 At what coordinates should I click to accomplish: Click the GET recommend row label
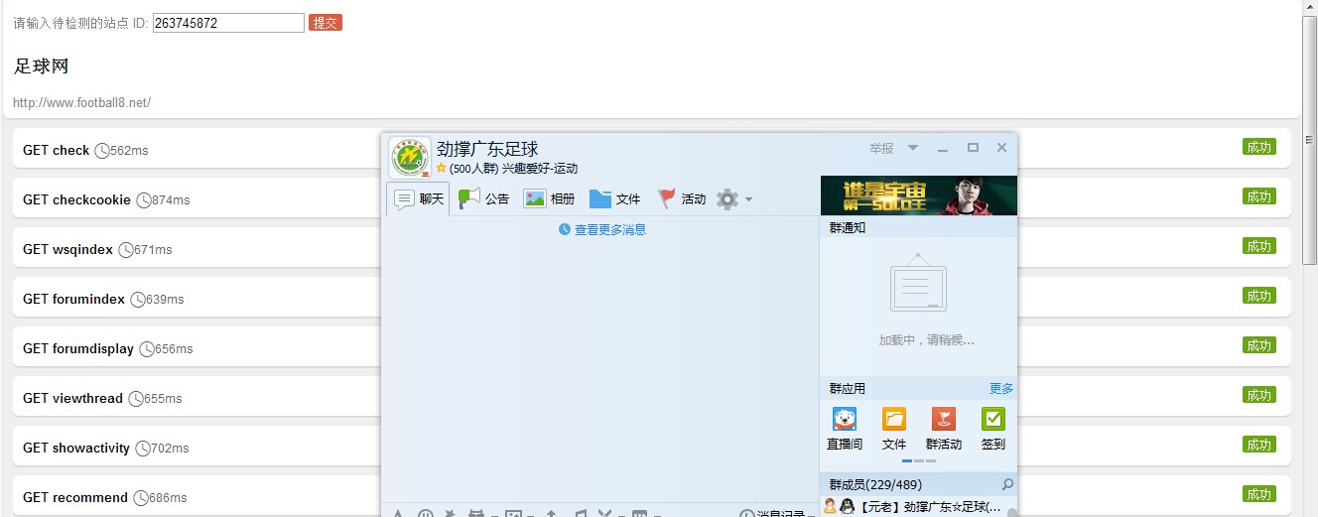click(x=75, y=497)
